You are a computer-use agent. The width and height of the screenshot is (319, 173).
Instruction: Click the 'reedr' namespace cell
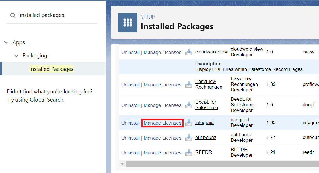(308, 152)
